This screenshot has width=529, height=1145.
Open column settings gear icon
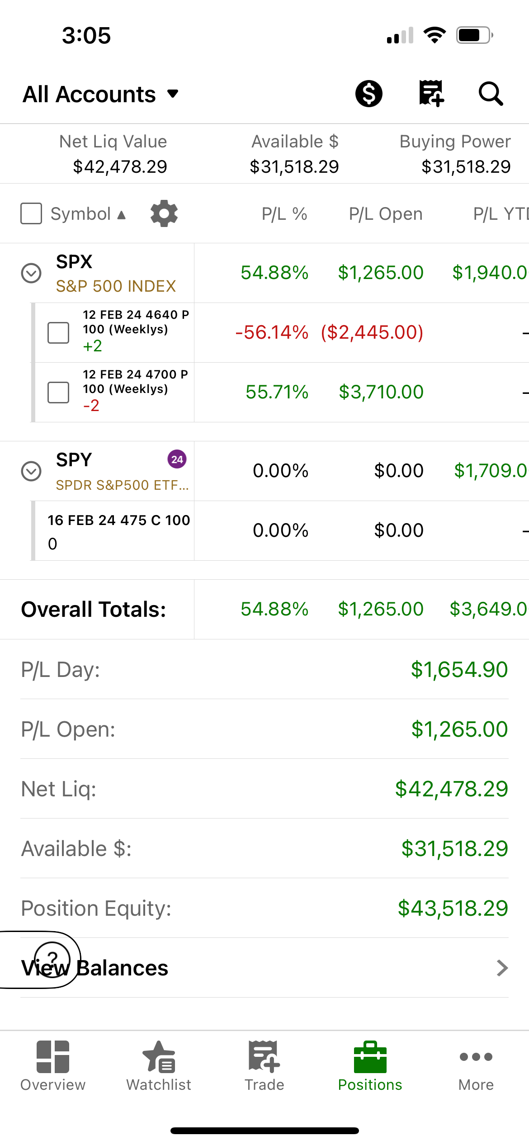click(164, 213)
